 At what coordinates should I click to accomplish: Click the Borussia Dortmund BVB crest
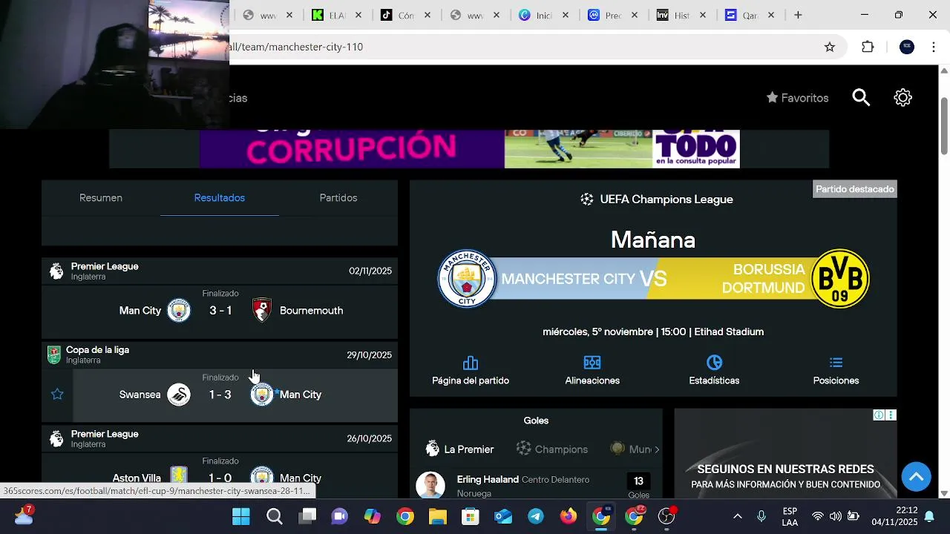[x=839, y=279]
